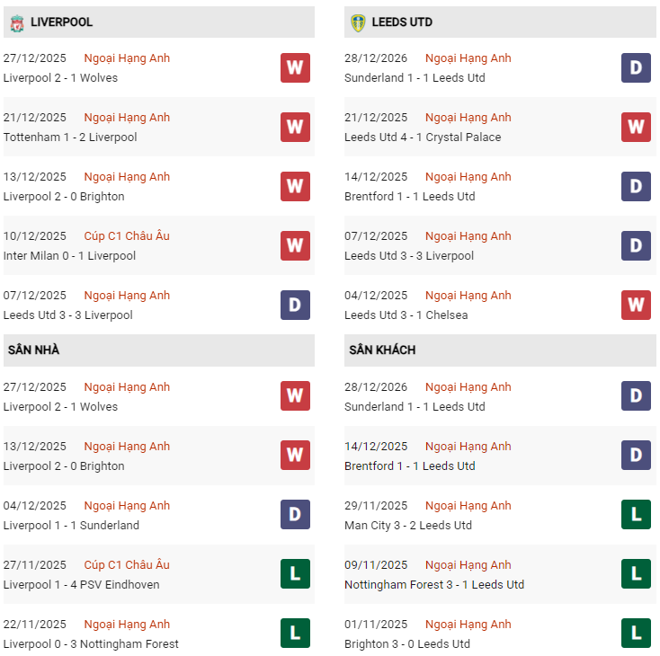Click the Leeds Utd club crest icon
This screenshot has width=660, height=656.
tap(358, 22)
